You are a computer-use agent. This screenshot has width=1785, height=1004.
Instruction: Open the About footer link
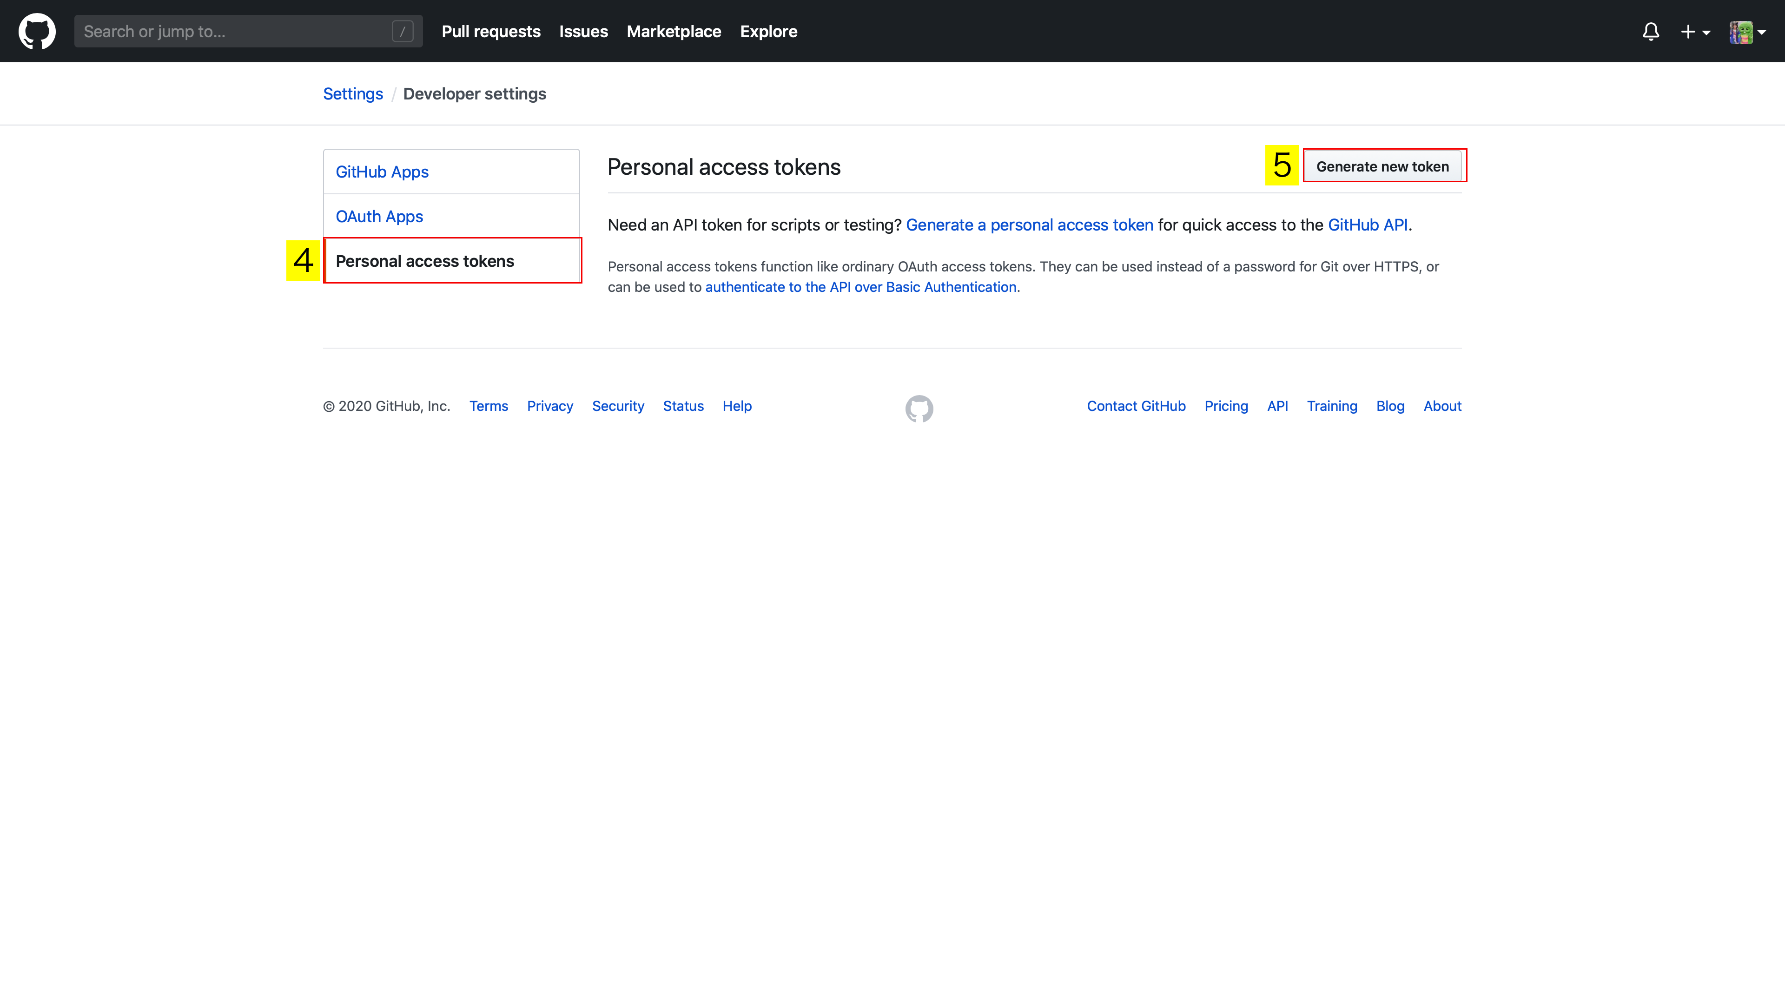tap(1442, 406)
